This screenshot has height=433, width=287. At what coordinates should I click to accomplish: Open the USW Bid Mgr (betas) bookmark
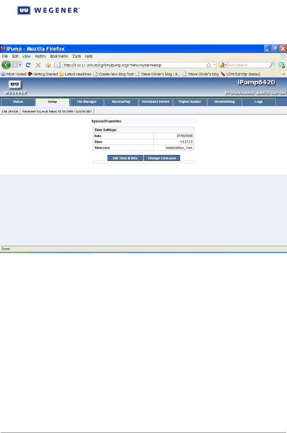(241, 74)
